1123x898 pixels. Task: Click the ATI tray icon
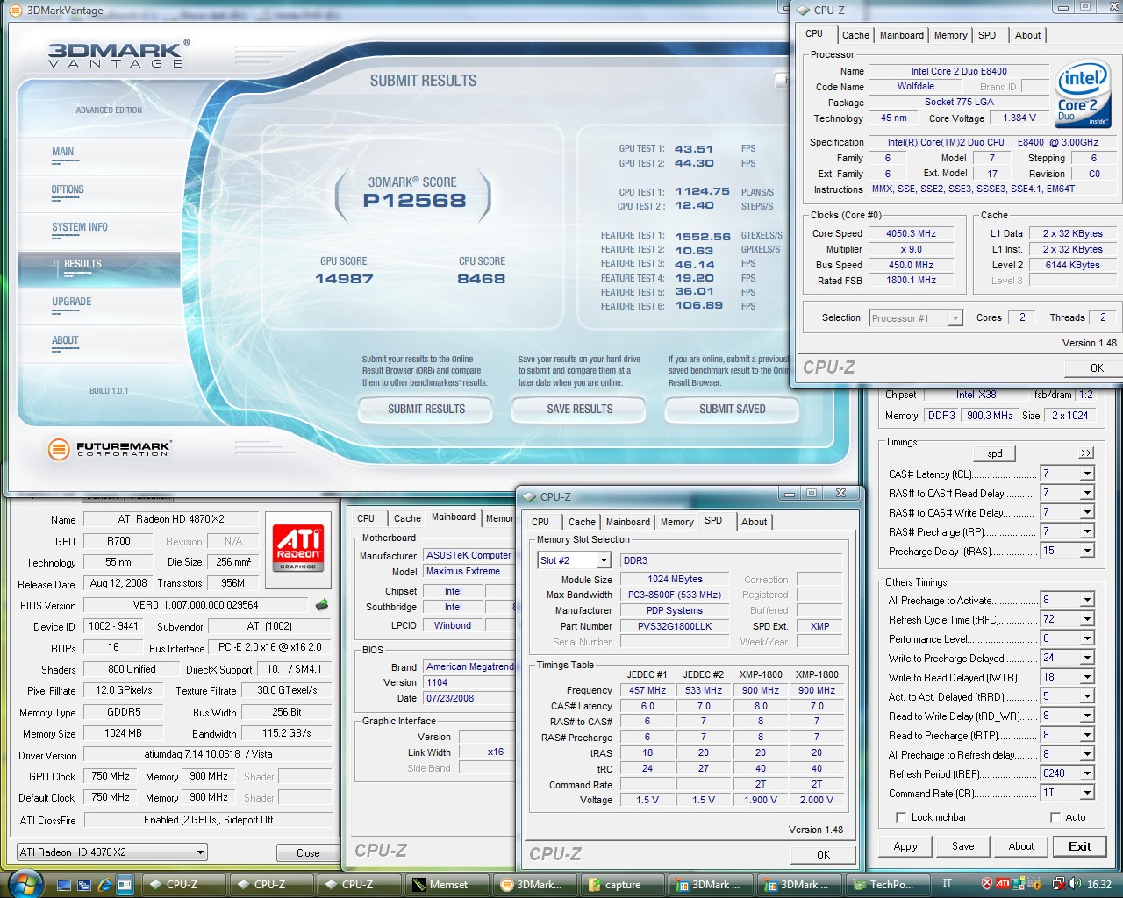point(1002,884)
